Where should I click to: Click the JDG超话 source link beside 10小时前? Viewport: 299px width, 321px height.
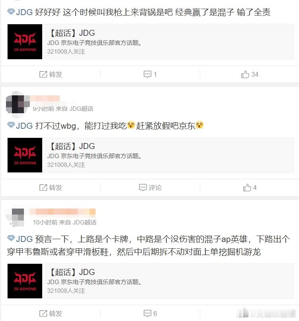(84, 222)
